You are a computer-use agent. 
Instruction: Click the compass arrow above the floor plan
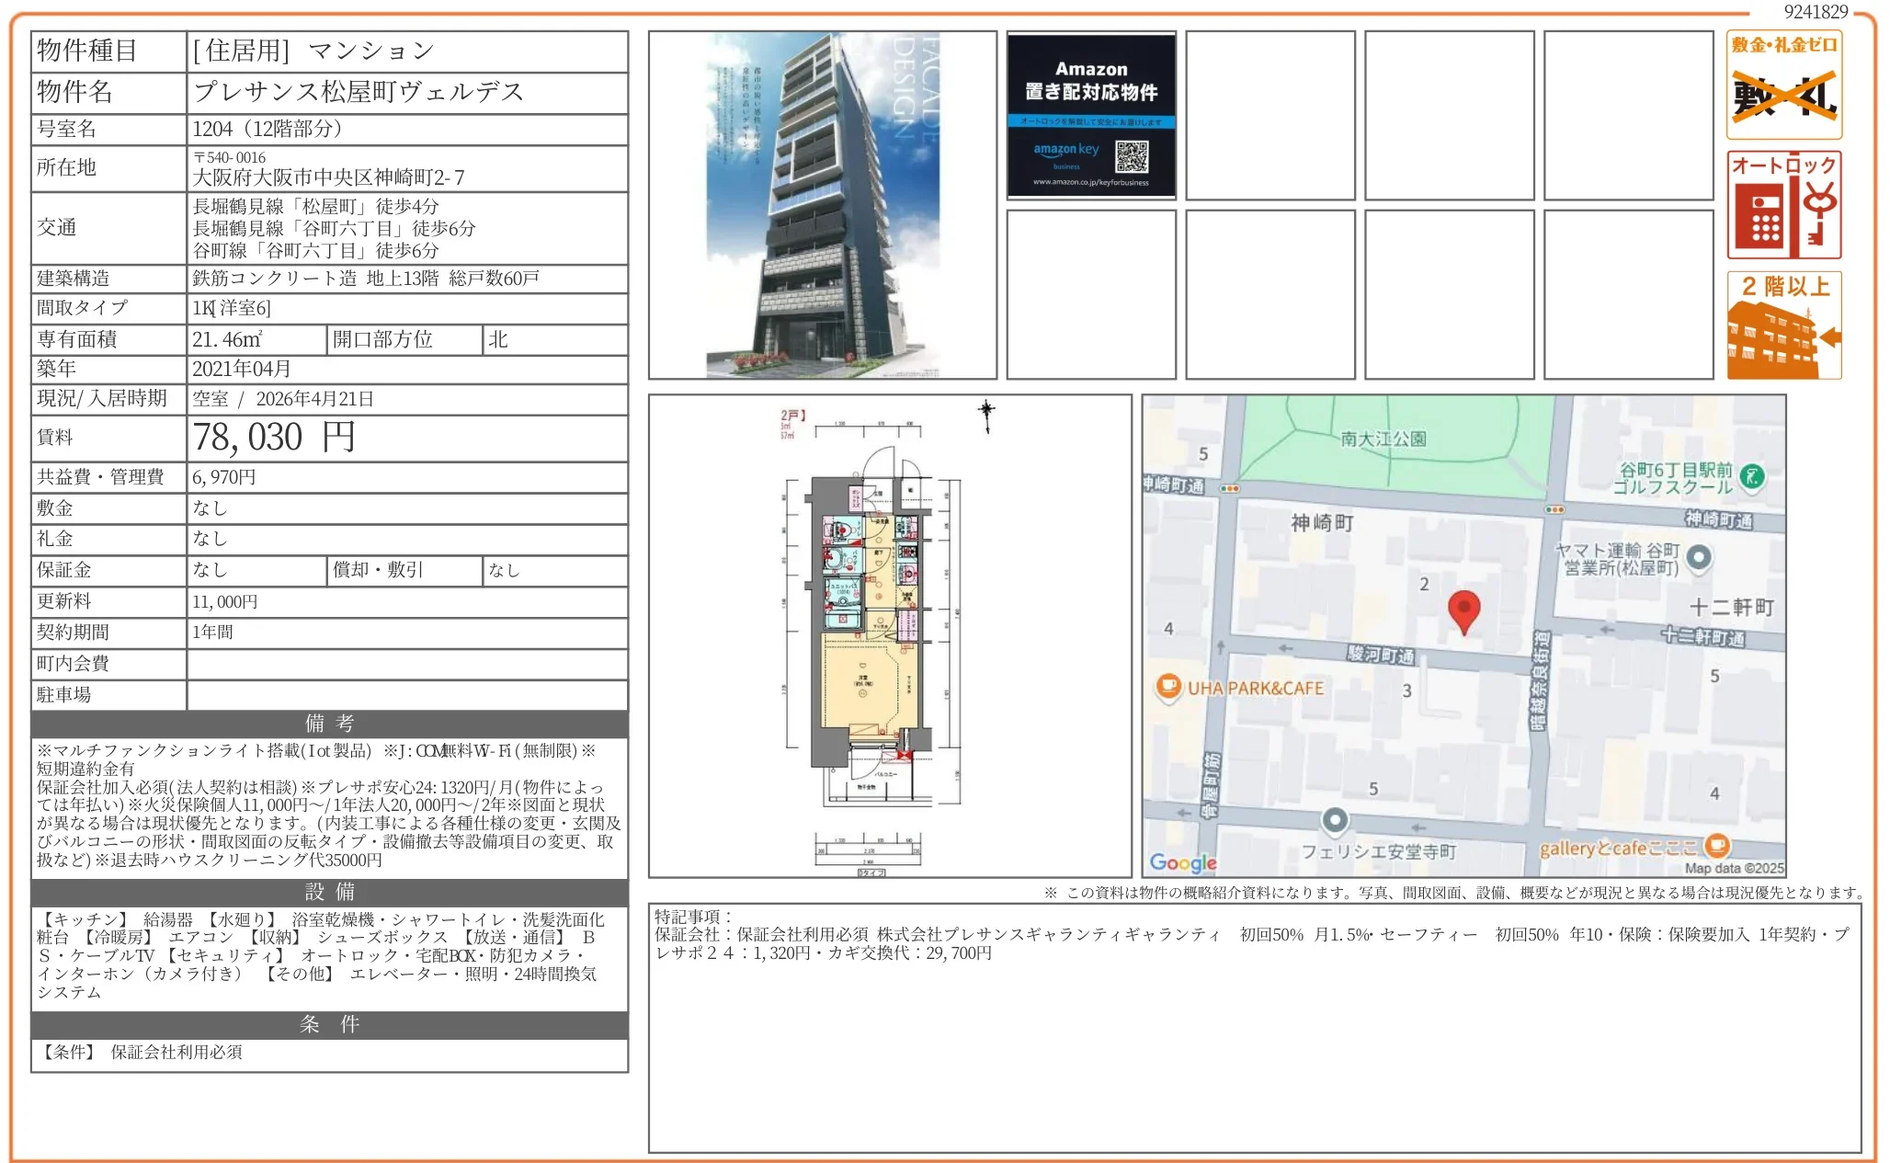pyautogui.click(x=986, y=416)
